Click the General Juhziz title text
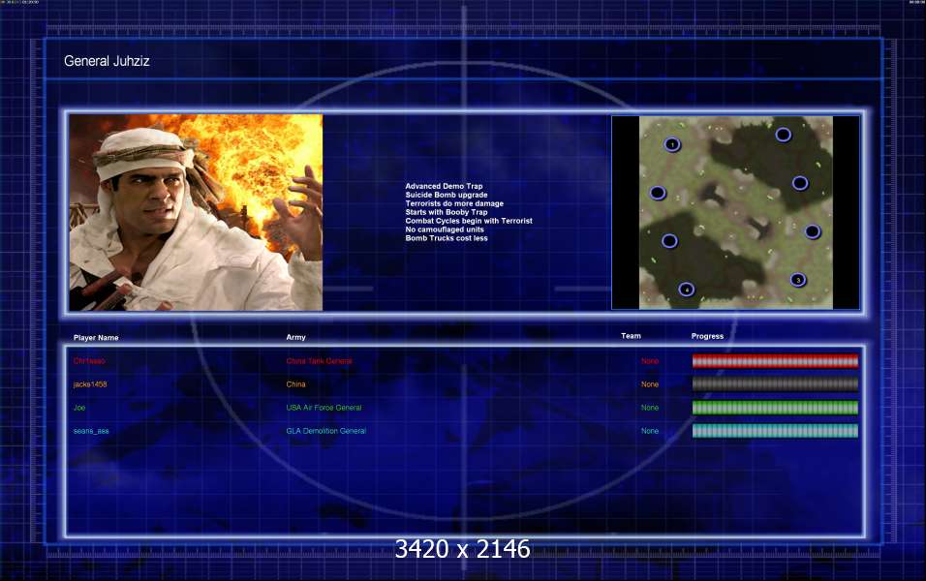 click(107, 61)
